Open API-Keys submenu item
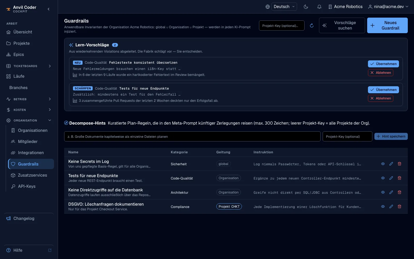This screenshot has width=414, height=259. 31,186
